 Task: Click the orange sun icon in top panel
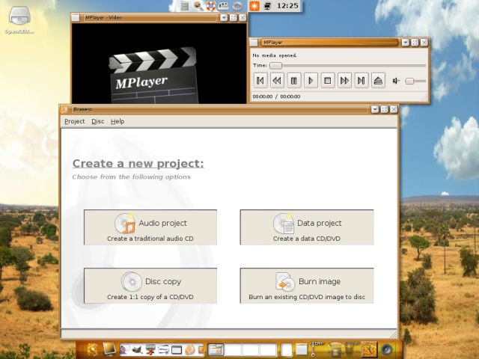click(254, 6)
